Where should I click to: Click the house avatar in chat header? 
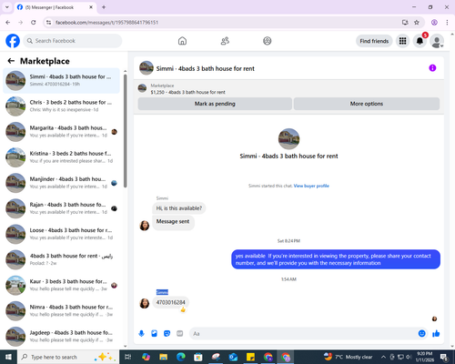click(x=147, y=68)
